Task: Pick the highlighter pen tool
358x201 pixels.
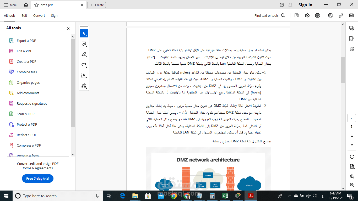Action: click(84, 54)
